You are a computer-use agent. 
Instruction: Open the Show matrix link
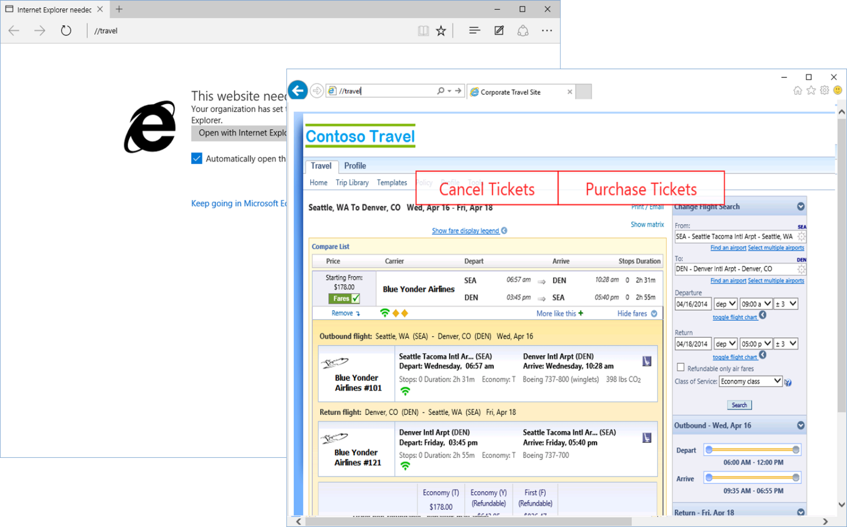click(647, 224)
